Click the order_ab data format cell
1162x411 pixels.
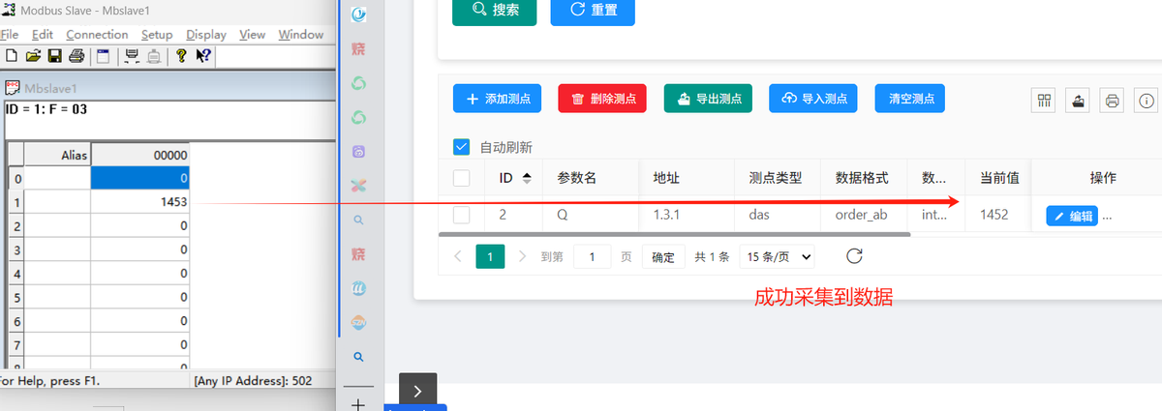pos(861,215)
